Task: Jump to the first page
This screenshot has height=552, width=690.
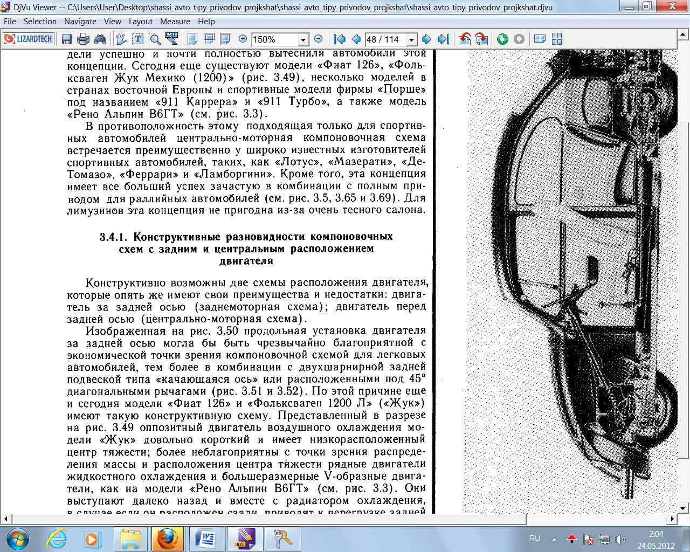Action: point(340,39)
